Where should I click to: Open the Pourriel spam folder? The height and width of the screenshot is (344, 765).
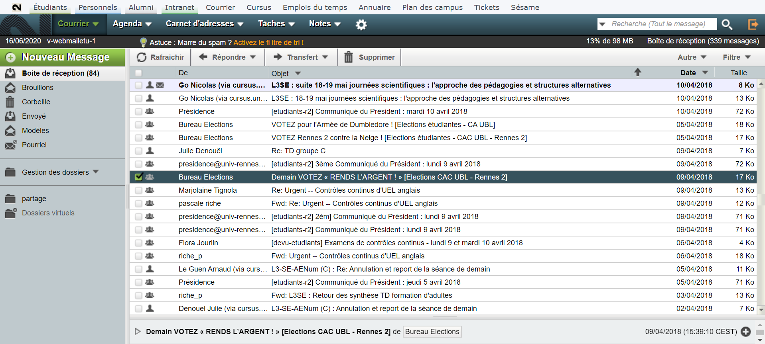tap(34, 145)
